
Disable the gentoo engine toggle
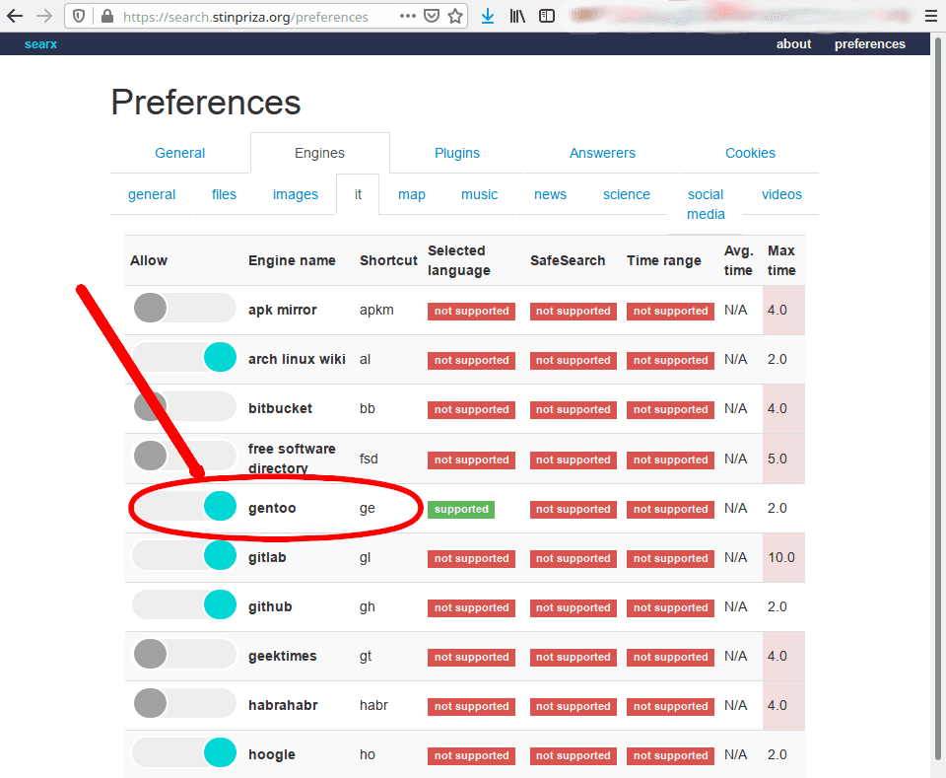183,507
